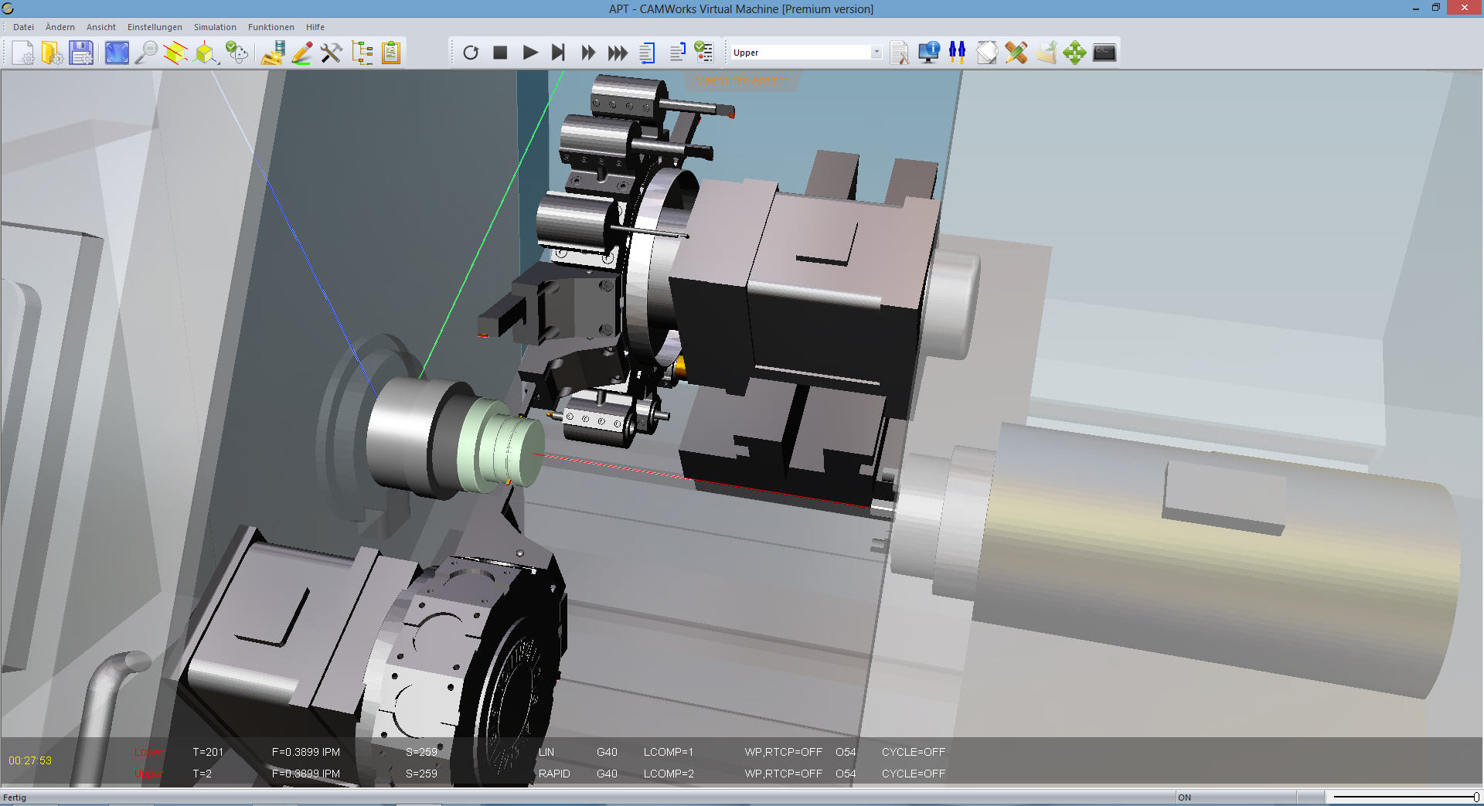Stop the running simulation
The image size is (1484, 806).
click(500, 53)
